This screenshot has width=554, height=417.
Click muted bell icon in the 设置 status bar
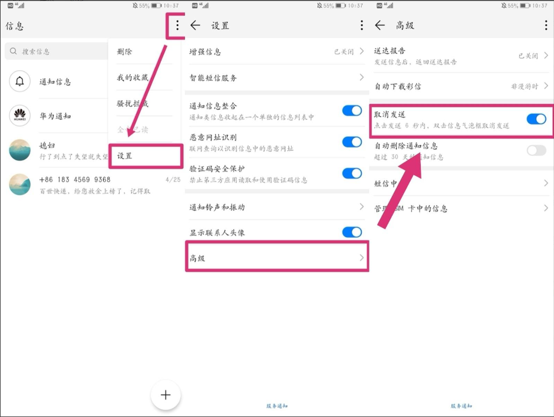tap(319, 6)
